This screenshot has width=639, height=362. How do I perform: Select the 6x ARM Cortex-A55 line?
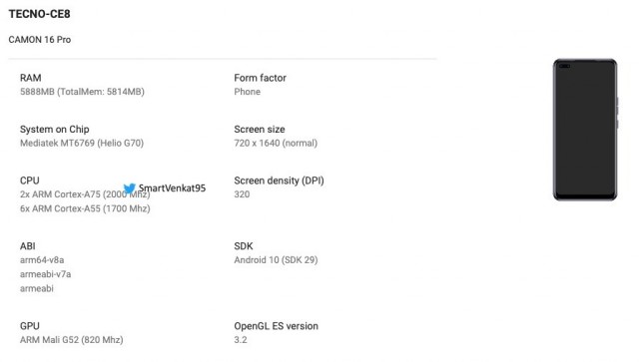85,208
